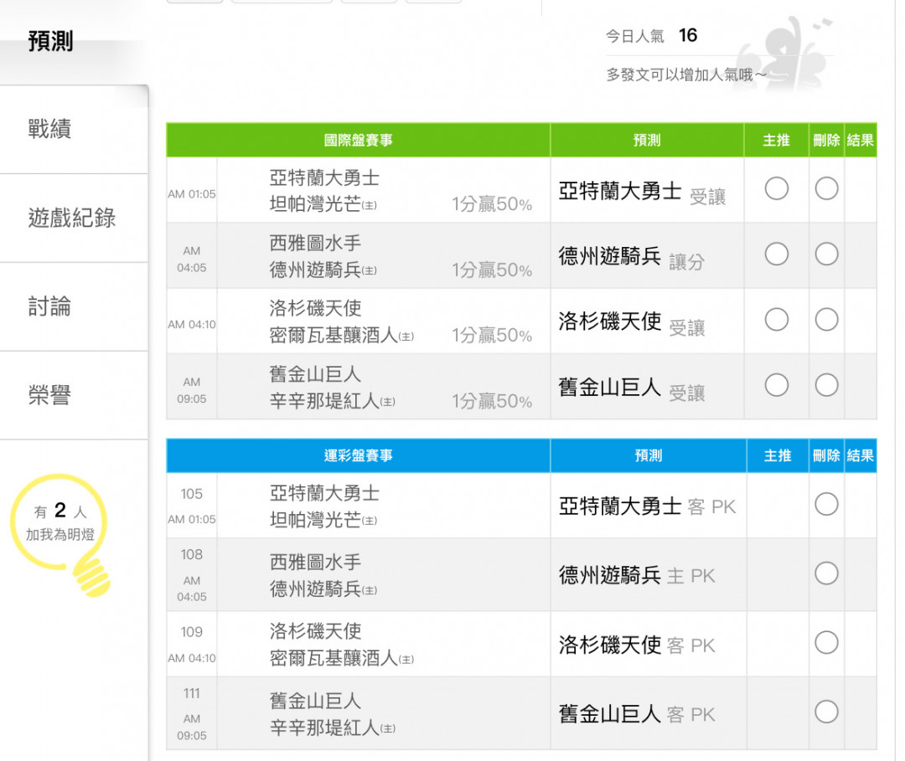The image size is (905, 761).
Task: Click 舊金山巨人 受讓 prediction text
Action: (x=632, y=388)
